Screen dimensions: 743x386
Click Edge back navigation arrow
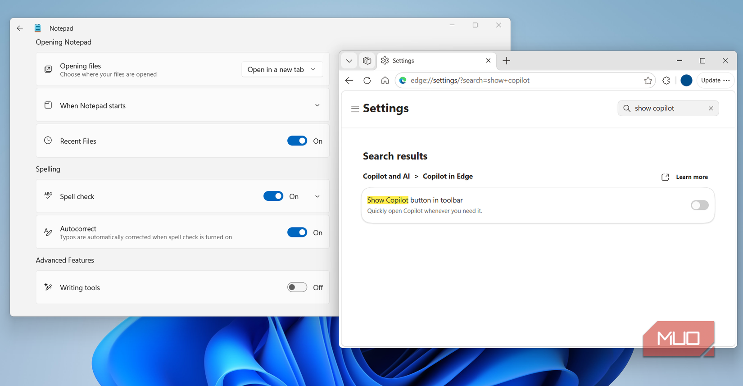349,81
